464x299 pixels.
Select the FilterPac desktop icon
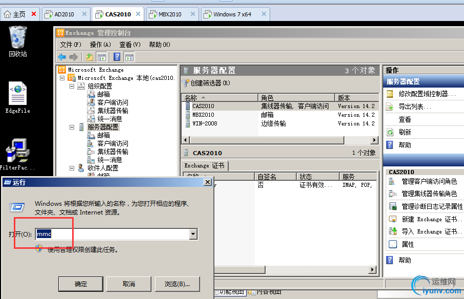[17, 154]
